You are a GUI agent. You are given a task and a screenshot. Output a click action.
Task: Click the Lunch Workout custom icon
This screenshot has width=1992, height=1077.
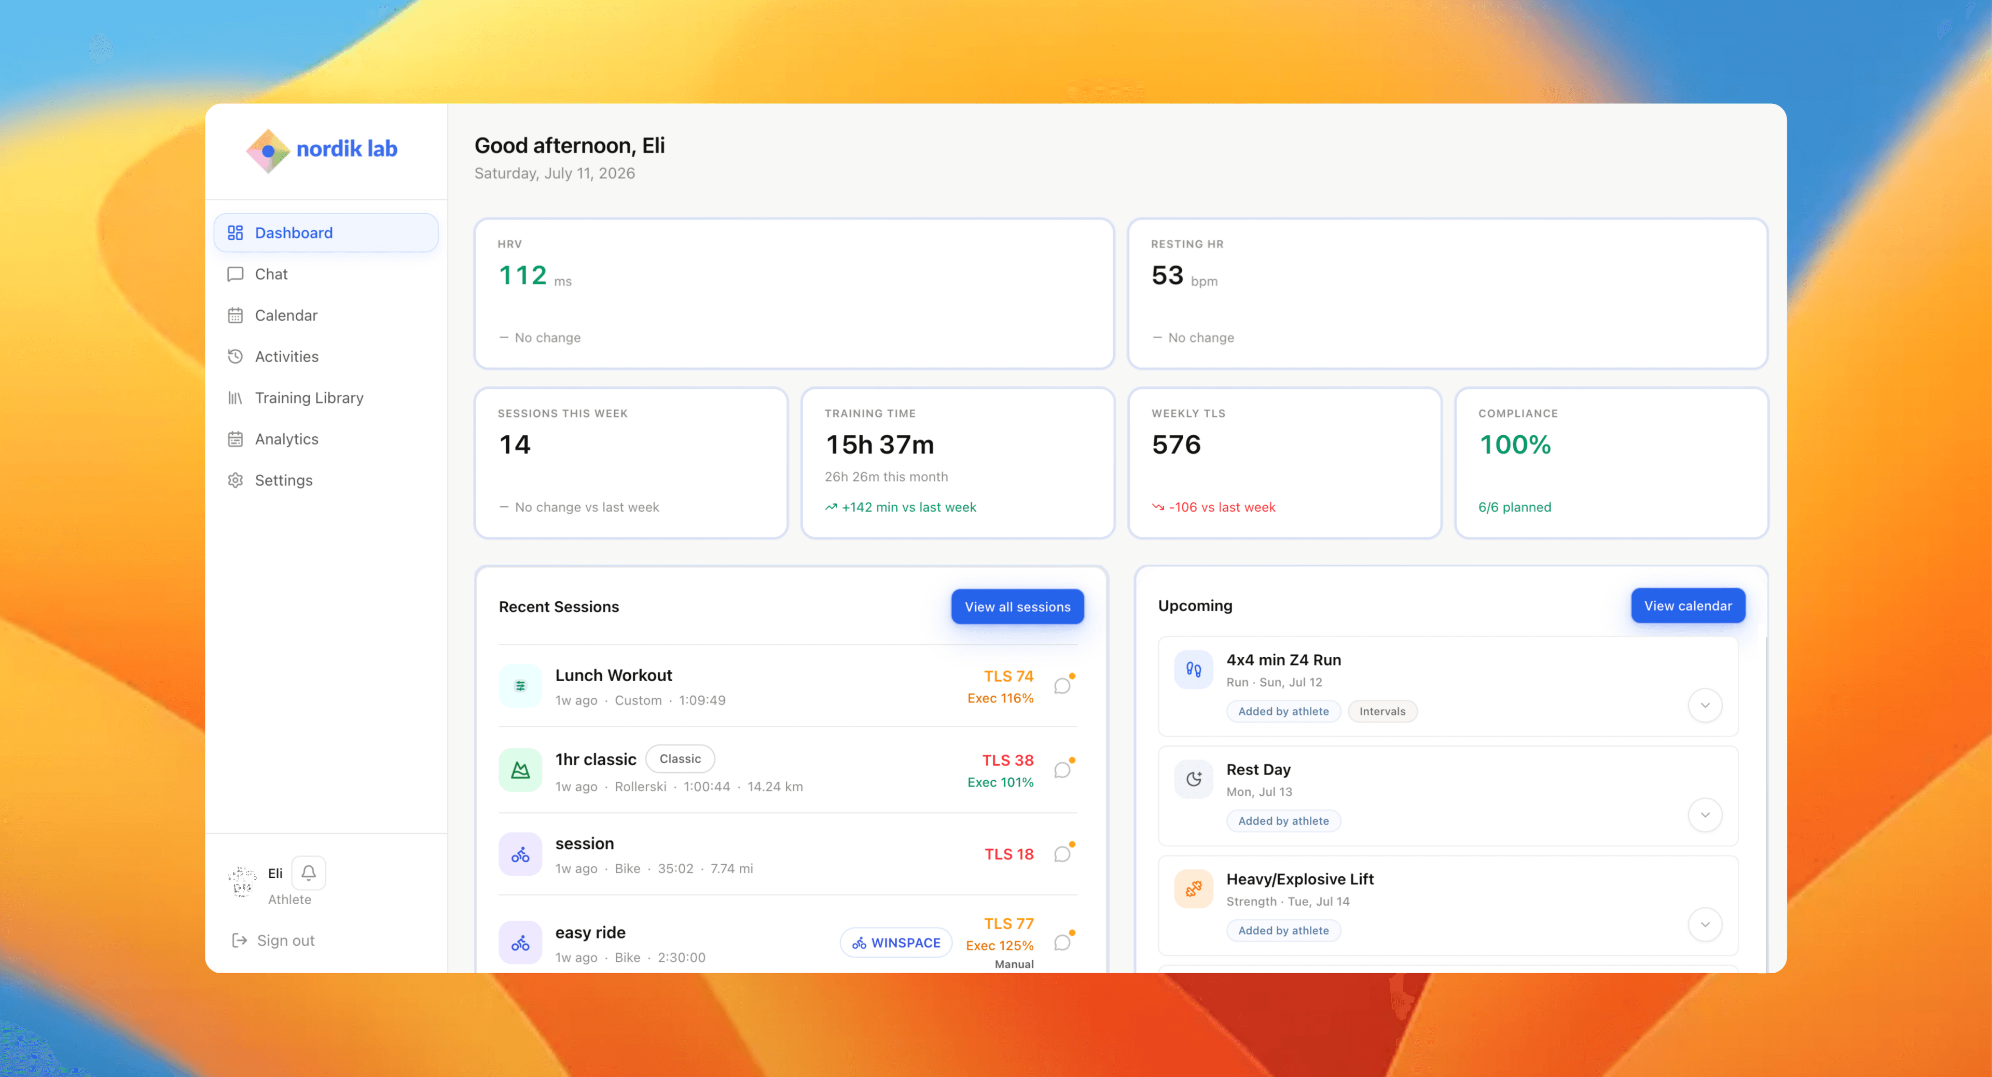(x=520, y=686)
